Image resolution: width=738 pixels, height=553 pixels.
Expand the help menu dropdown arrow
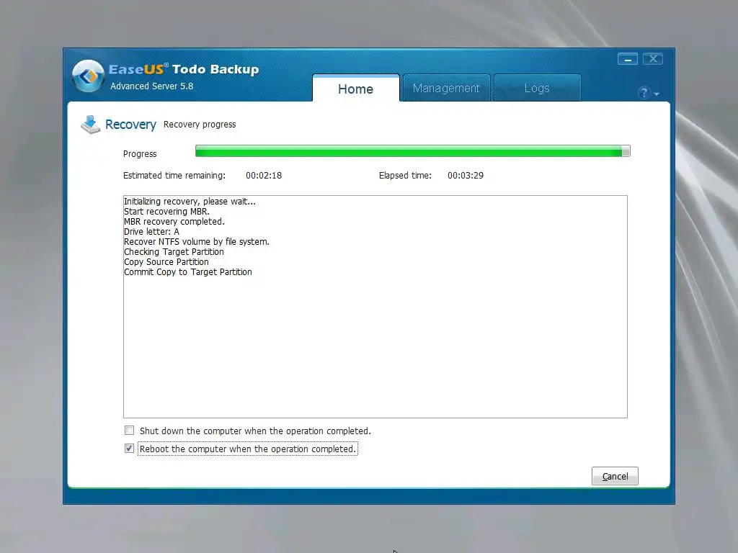pos(657,94)
